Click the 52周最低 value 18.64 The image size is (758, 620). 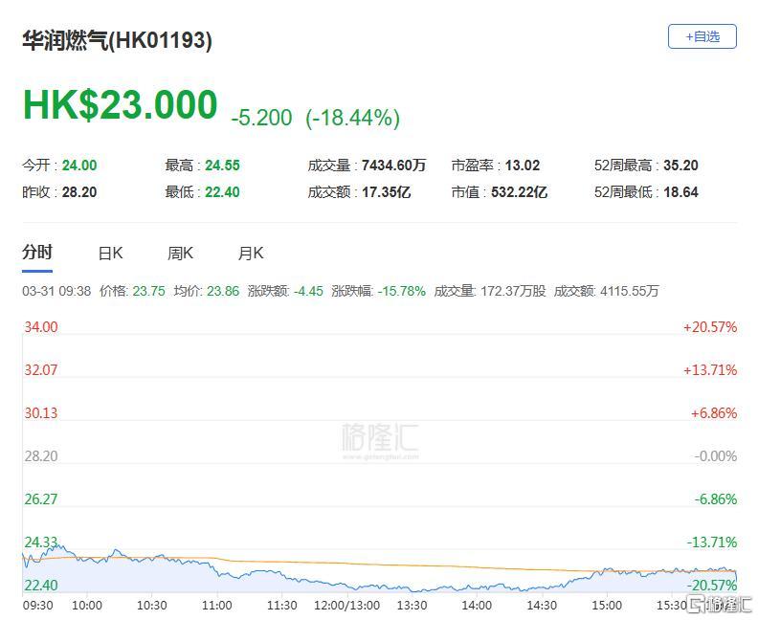pos(680,192)
